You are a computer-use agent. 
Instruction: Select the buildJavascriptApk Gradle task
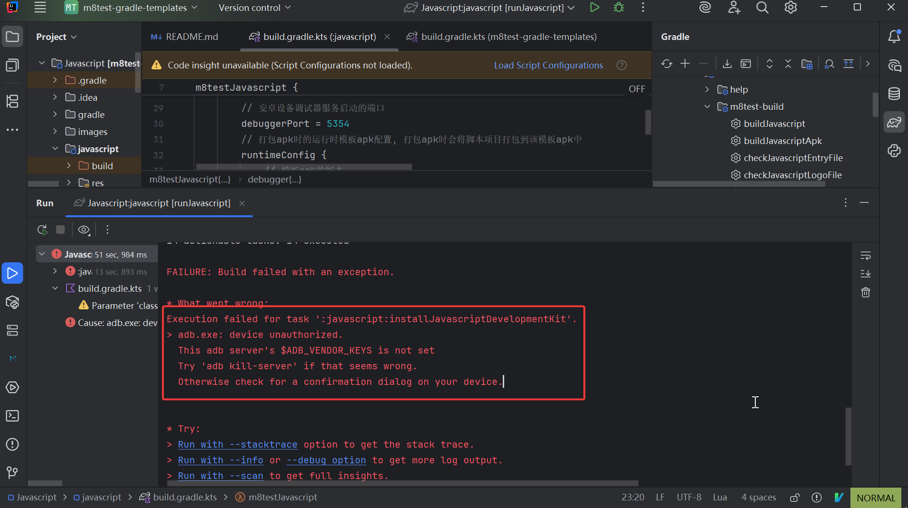pos(782,141)
